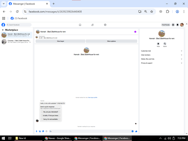Click the microphone voice clip icon
Screen dimensions: 188x141
point(36,131)
